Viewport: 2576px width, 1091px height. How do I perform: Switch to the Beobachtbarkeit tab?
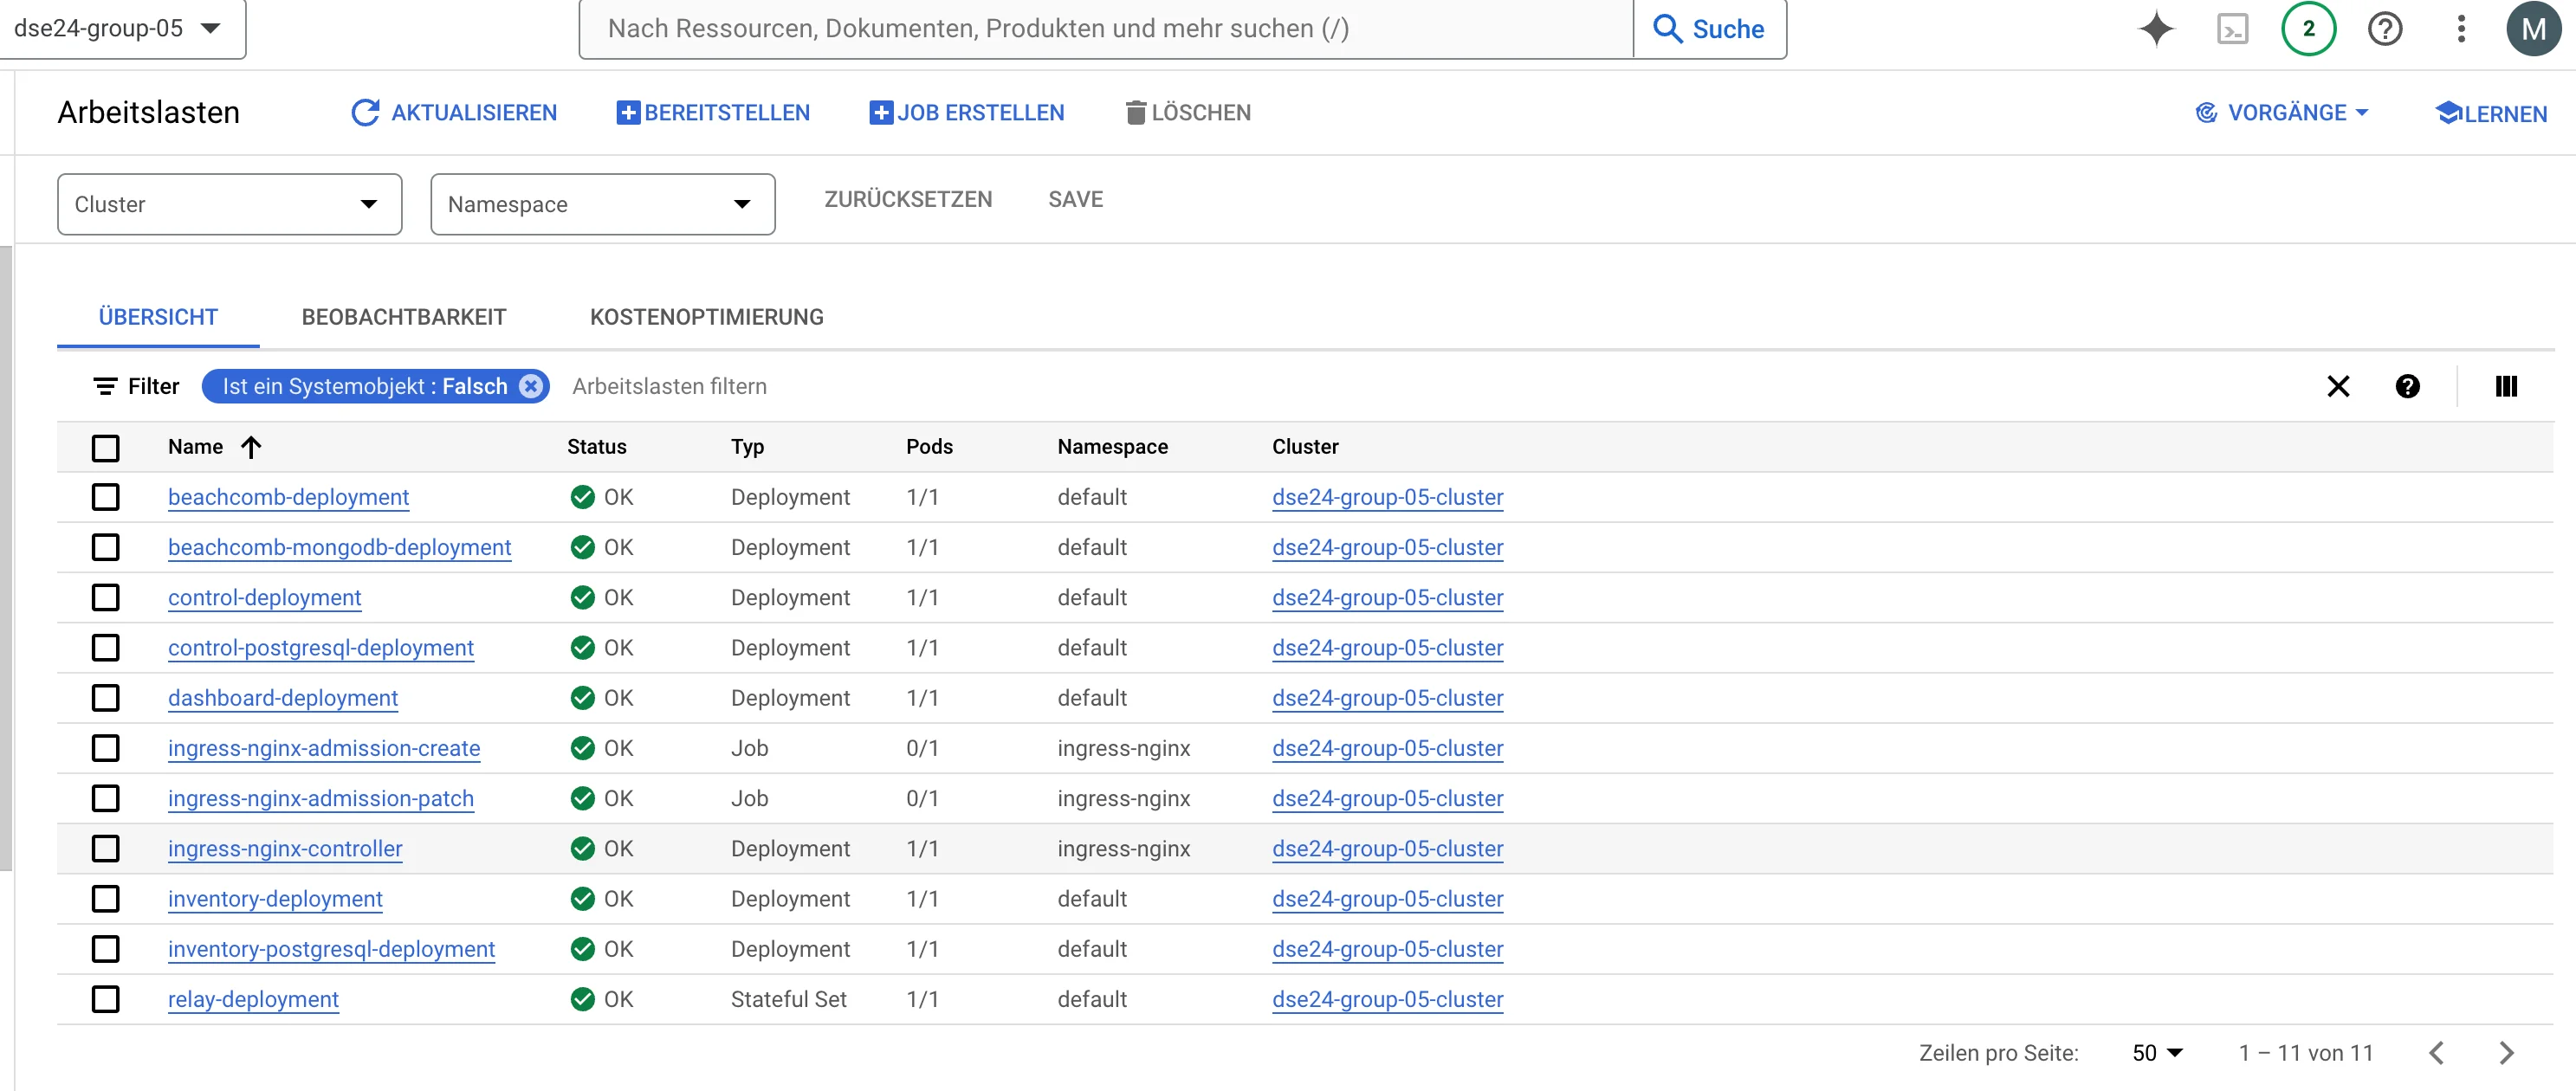click(x=404, y=317)
